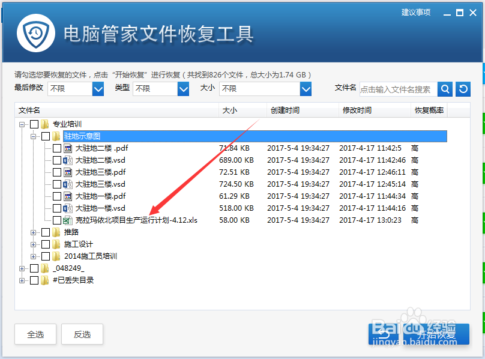Tick the checkbox for 大驻地三楼.pdf
The width and height of the screenshot is (485, 359).
(x=57, y=172)
